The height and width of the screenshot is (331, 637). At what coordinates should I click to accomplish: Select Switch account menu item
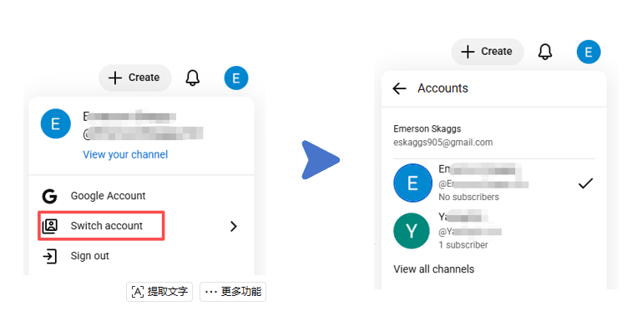tap(106, 226)
